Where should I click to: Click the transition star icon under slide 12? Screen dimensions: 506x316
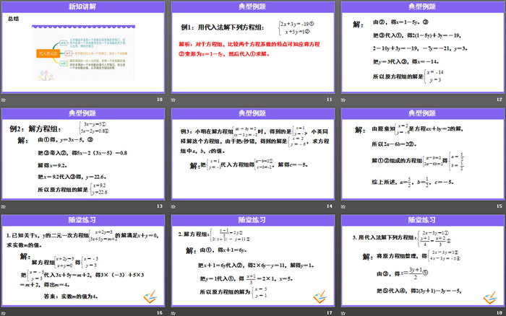(x=342, y=100)
